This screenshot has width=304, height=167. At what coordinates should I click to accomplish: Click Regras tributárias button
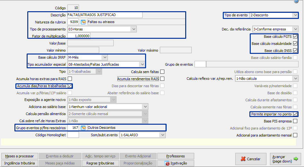[100, 163]
